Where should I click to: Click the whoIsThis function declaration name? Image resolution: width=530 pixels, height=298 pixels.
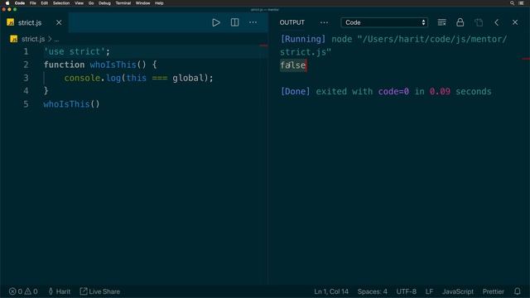click(x=113, y=65)
